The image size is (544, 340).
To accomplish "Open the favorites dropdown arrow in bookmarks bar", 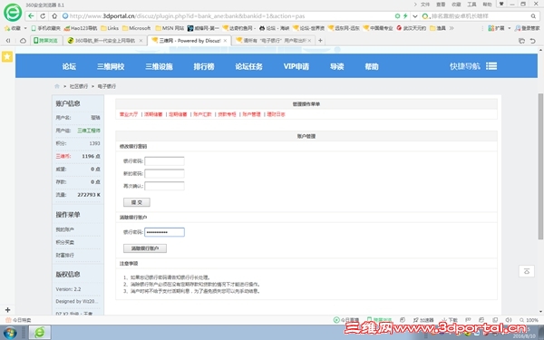I will click(25, 28).
